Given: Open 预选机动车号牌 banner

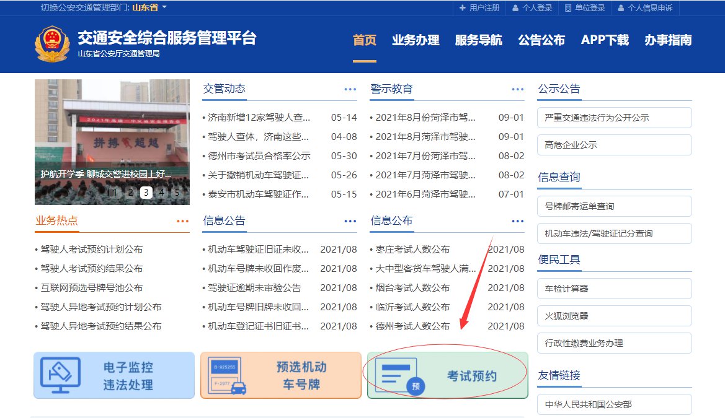Looking at the screenshot, I should tap(280, 376).
